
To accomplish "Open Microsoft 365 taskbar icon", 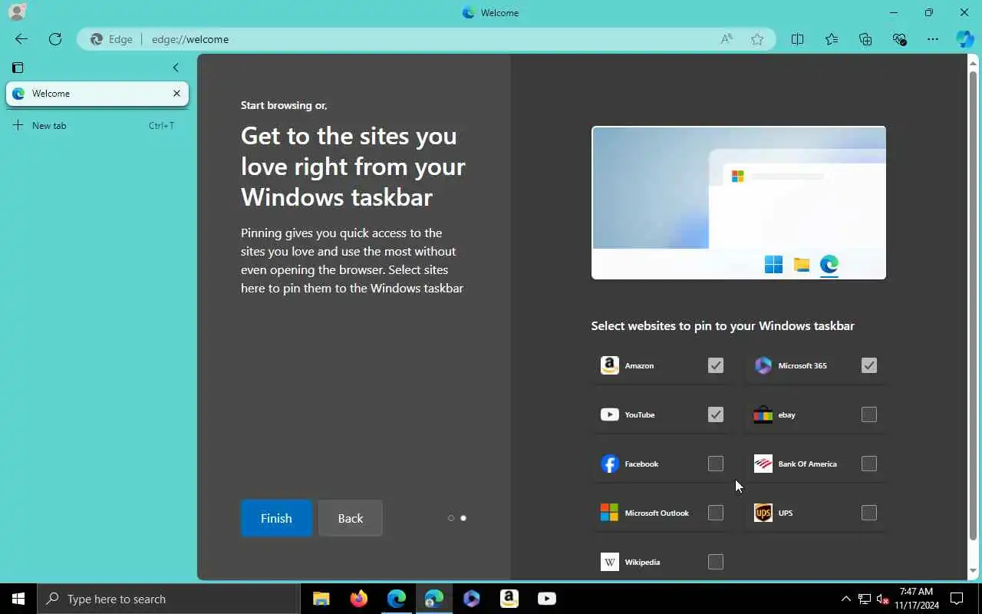I will coord(472,599).
